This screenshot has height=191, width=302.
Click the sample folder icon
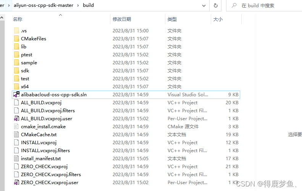coord(16,62)
